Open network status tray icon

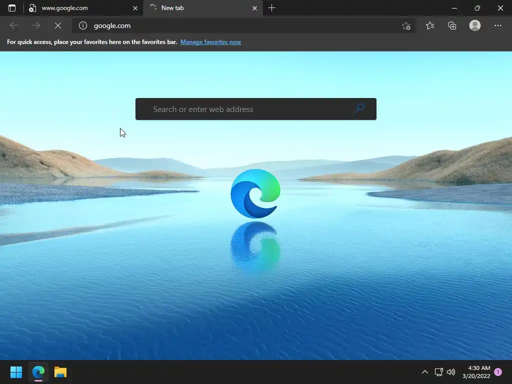438,372
